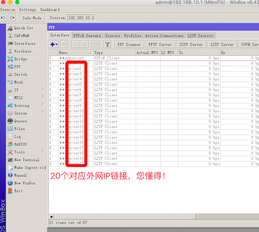Image resolution: width=259 pixels, height=232 pixels.
Task: Click the undo arrow icon
Action: coord(3,18)
